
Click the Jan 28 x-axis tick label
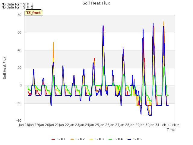pos(124,125)
